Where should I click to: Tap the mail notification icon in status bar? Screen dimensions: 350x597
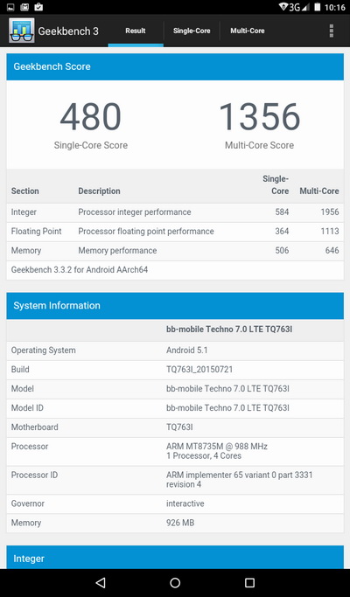[24, 7]
